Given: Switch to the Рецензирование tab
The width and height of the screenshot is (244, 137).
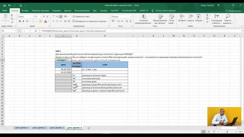Looking at the screenshot, I should pyautogui.click(x=82, y=11).
